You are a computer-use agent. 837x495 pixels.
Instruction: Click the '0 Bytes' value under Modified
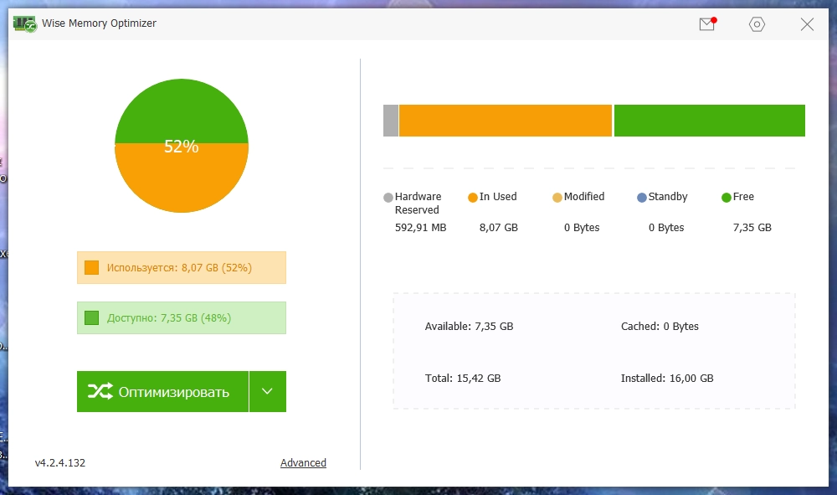pos(582,228)
